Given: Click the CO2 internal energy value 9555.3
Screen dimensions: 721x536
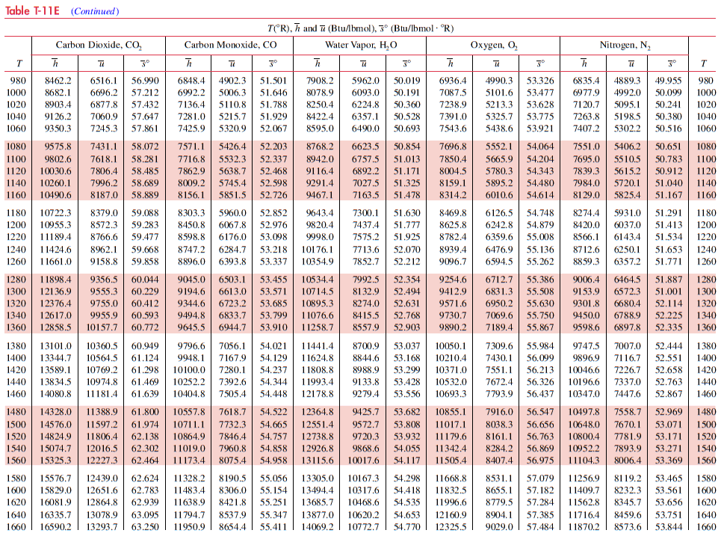Looking at the screenshot, I should [102, 292].
